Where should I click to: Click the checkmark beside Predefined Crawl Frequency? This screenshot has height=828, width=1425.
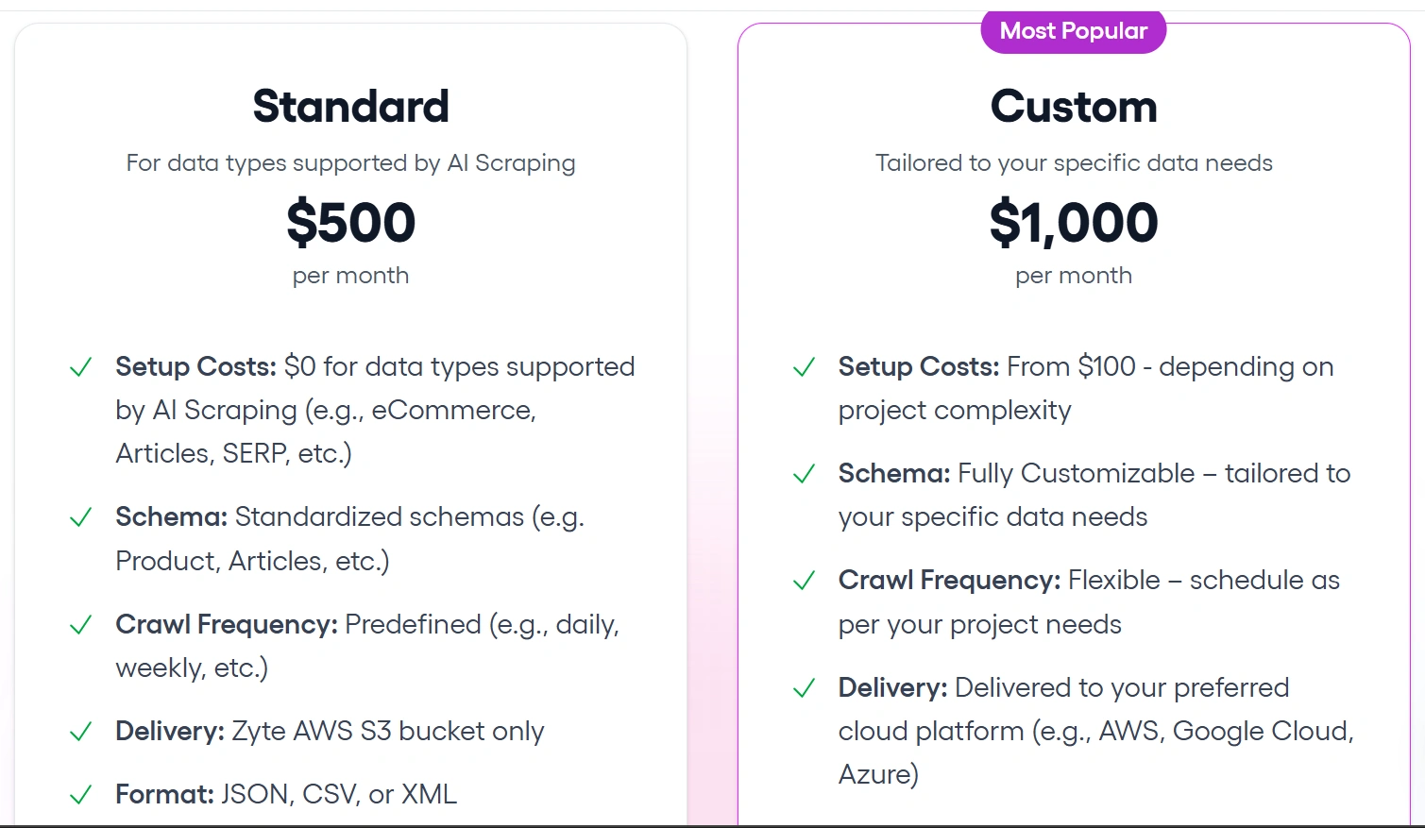pyautogui.click(x=81, y=625)
